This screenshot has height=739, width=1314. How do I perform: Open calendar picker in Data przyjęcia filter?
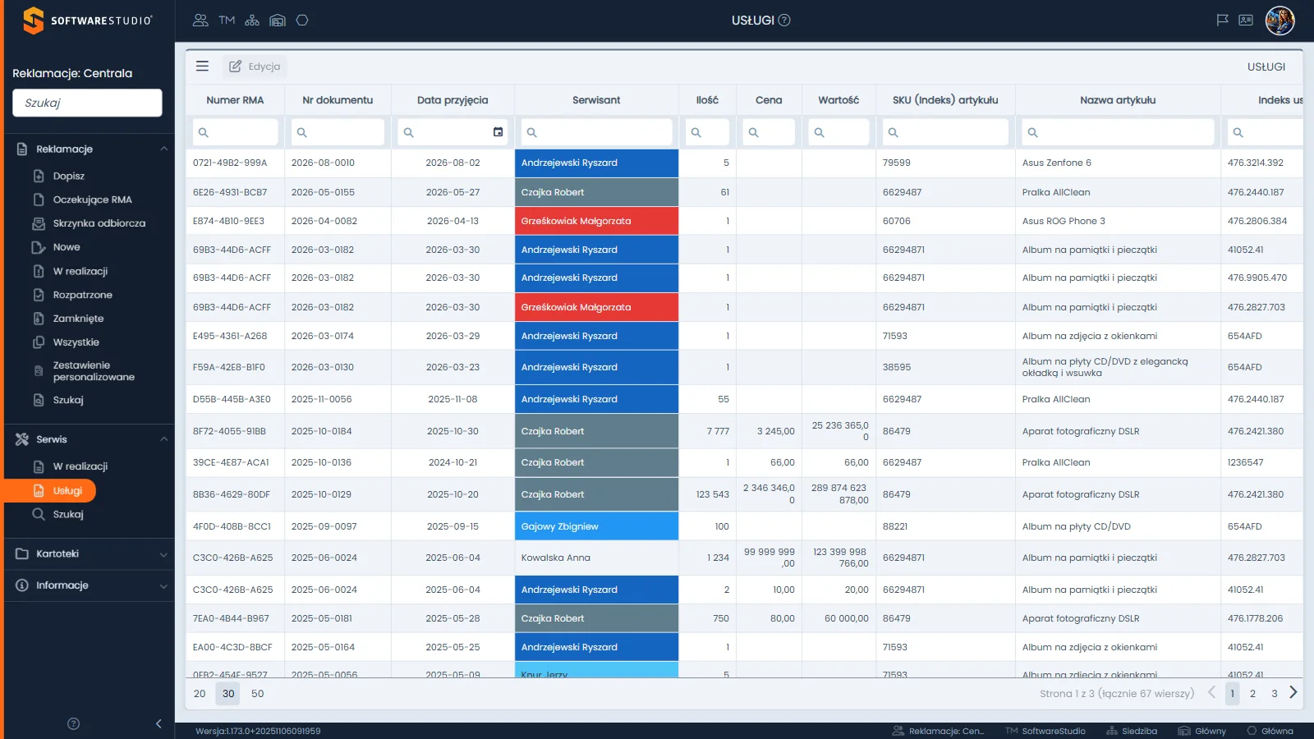tap(498, 132)
